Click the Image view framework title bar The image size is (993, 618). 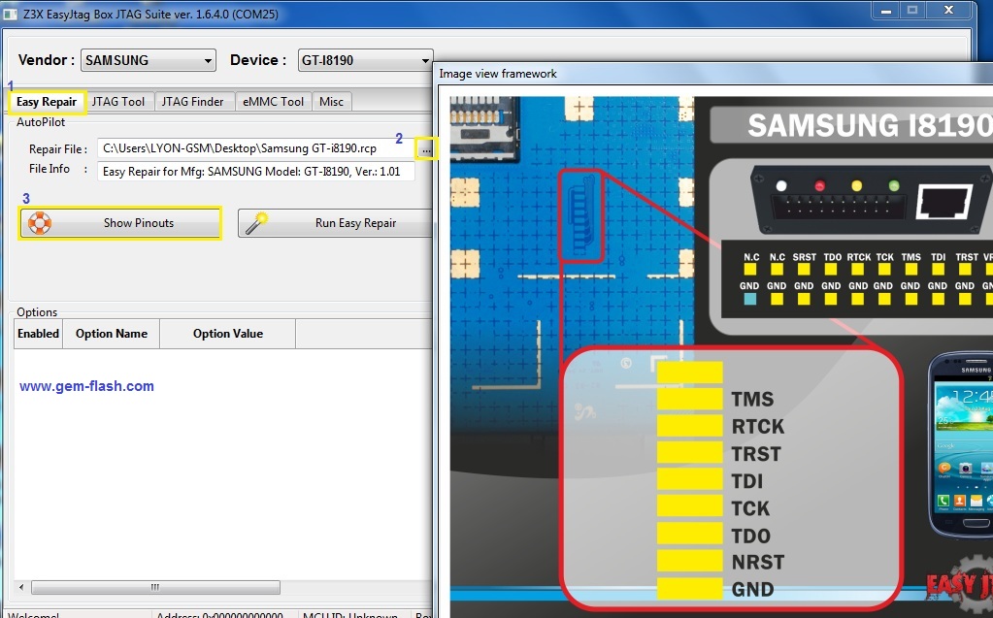coord(713,74)
